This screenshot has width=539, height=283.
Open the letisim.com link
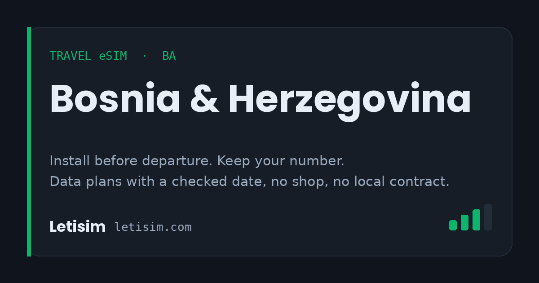pyautogui.click(x=153, y=227)
